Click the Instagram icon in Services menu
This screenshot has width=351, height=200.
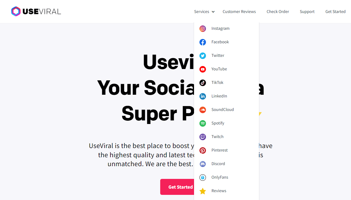pyautogui.click(x=203, y=28)
